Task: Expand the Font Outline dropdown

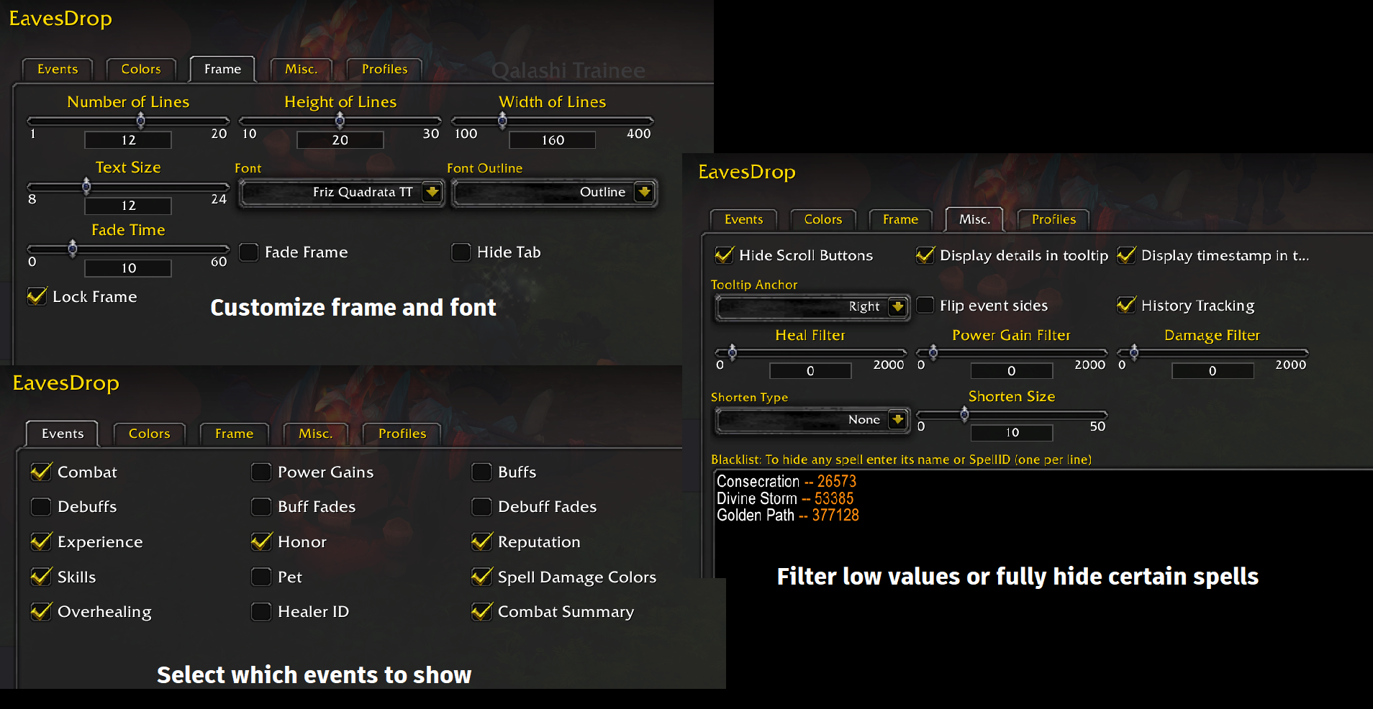Action: point(644,192)
